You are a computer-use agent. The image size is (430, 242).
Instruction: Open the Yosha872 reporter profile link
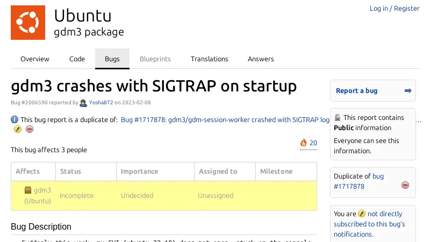pos(101,103)
